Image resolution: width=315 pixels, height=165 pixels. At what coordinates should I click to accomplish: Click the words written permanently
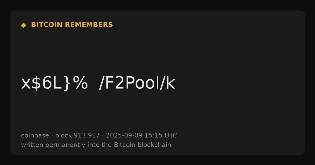coord(51,145)
